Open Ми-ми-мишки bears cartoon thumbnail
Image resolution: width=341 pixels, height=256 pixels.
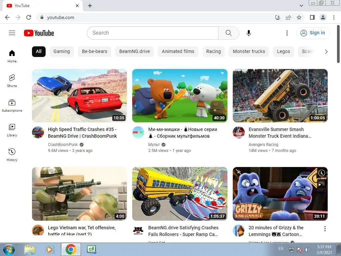tap(179, 96)
